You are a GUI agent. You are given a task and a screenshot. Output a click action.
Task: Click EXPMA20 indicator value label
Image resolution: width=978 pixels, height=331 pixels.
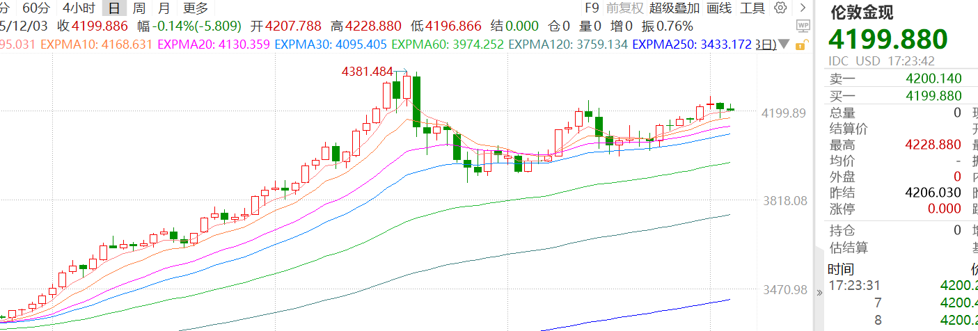[x=214, y=44]
